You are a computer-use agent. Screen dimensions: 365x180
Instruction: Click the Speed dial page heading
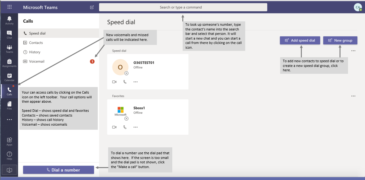pyautogui.click(x=121, y=22)
